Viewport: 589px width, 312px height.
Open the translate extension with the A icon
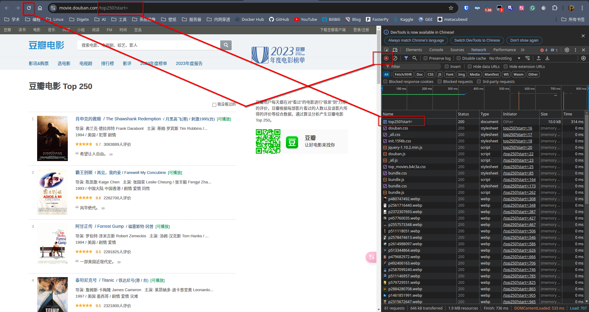510,8
